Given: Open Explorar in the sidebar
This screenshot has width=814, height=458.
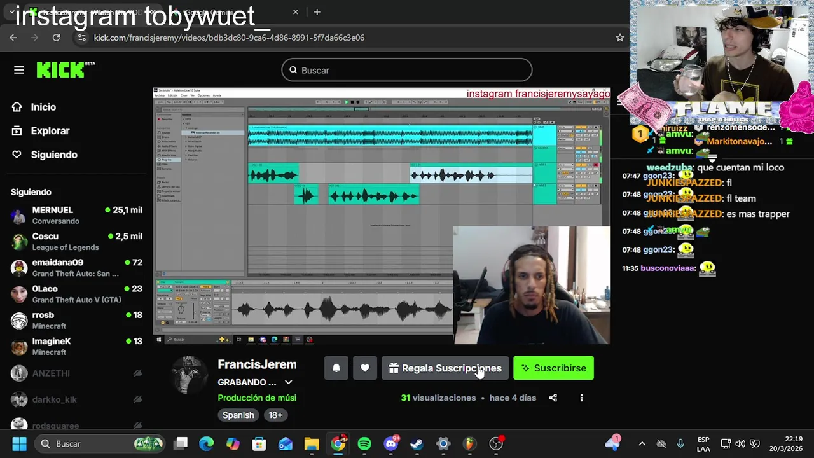Looking at the screenshot, I should click(x=50, y=130).
